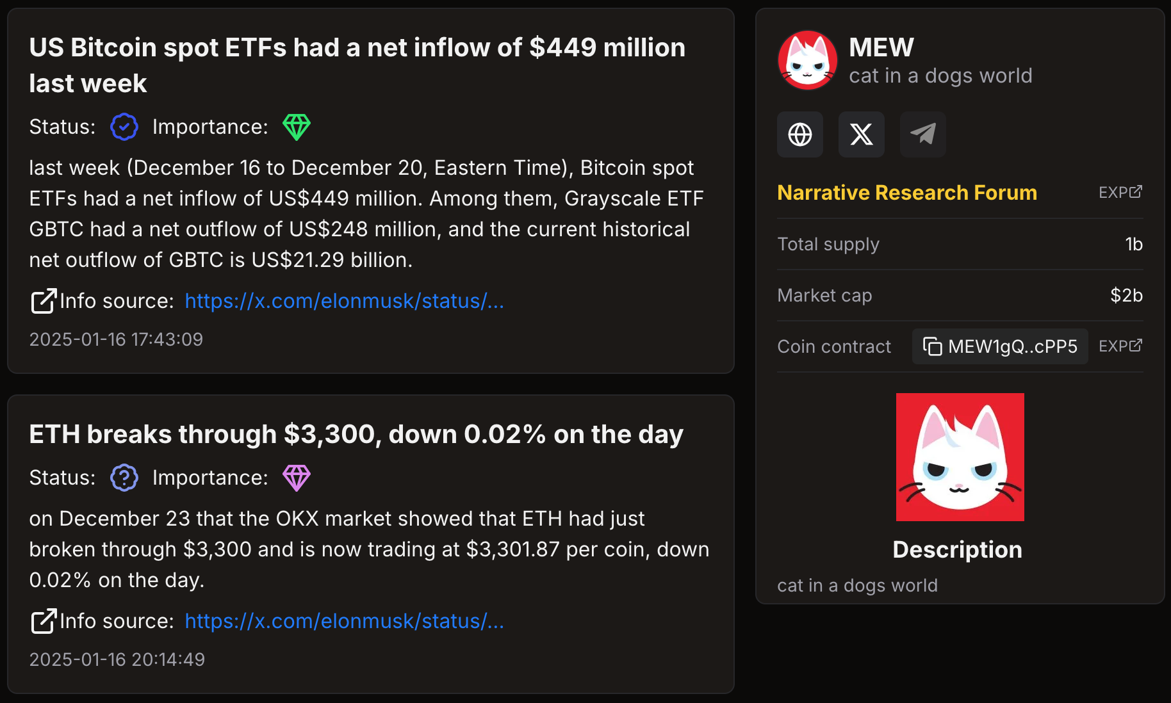This screenshot has height=703, width=1171.
Task: Click the verified status badge on Bitcoin ETF news
Action: click(x=124, y=127)
